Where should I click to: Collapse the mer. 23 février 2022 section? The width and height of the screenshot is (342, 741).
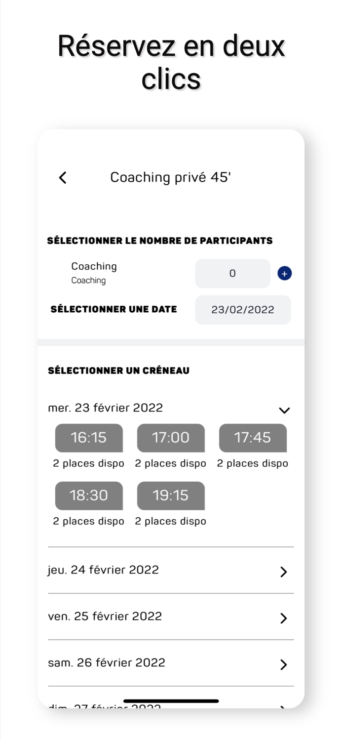click(284, 410)
